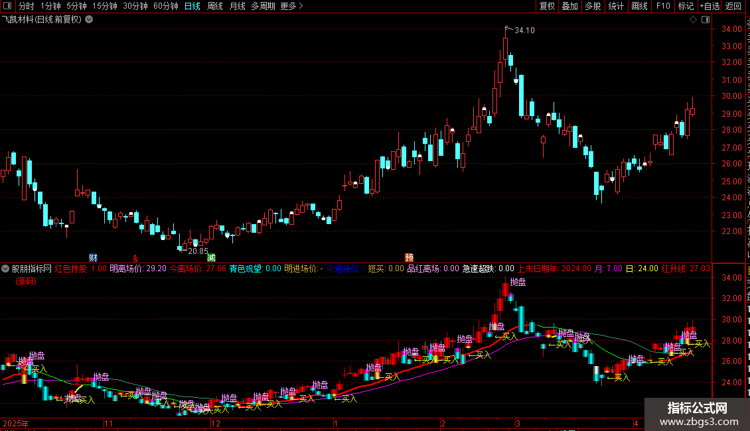Click the 预 forecast event marker
Viewport: 750px width, 431px height.
409,258
